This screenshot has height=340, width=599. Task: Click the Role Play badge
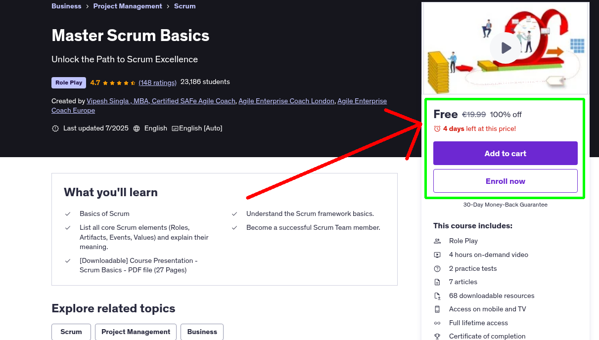pos(69,83)
